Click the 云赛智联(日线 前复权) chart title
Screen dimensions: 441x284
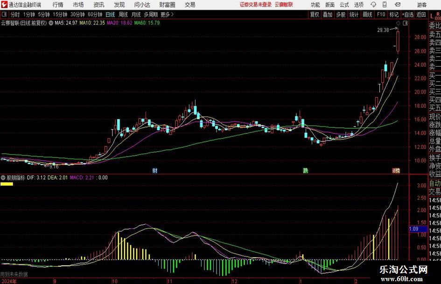tap(24, 23)
